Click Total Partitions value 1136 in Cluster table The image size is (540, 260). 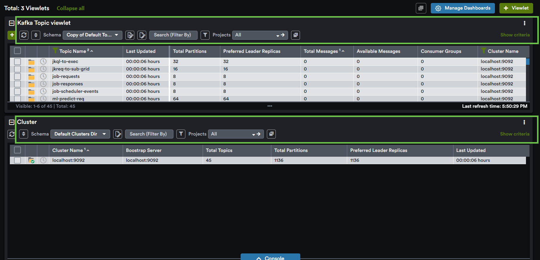pos(279,160)
